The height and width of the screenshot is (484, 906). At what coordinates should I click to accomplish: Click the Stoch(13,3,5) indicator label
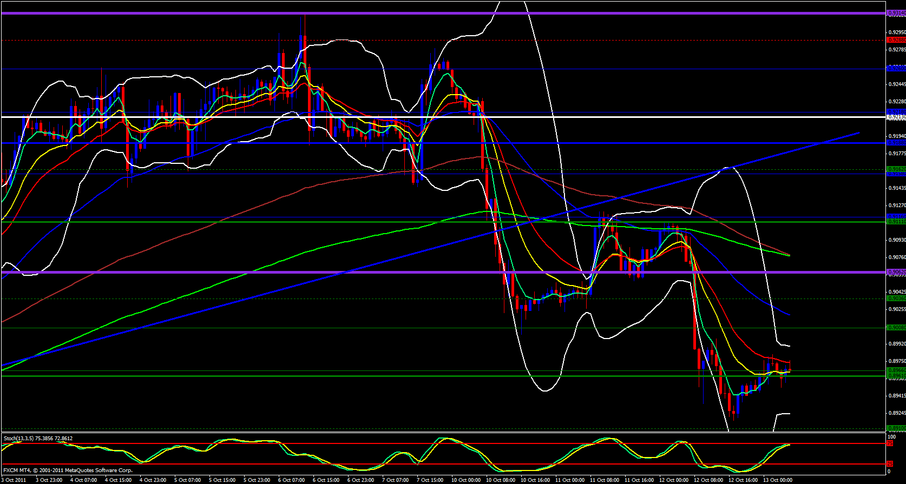pyautogui.click(x=38, y=439)
